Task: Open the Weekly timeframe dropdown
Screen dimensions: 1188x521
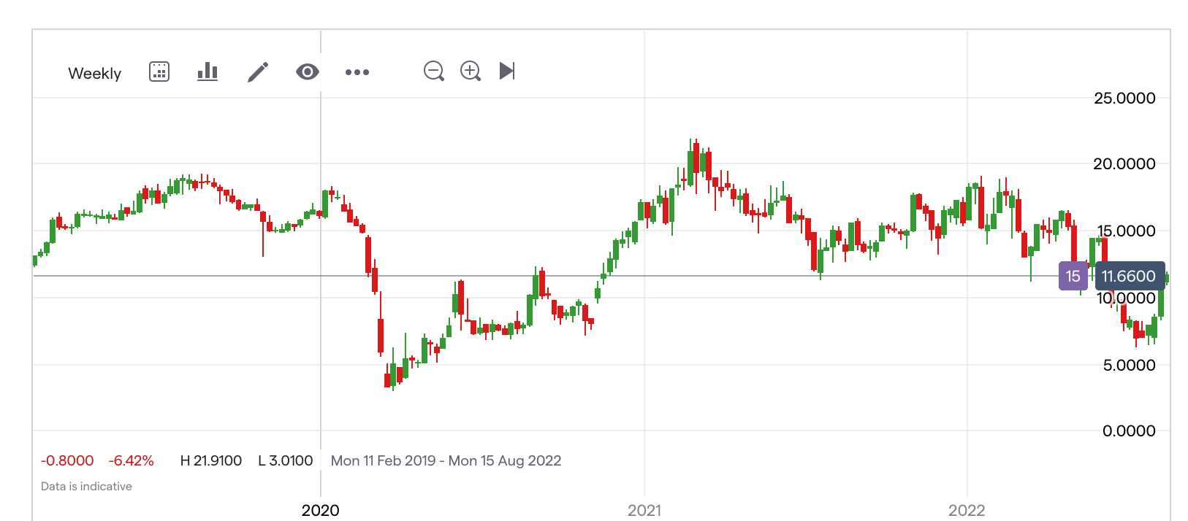Action: 94,73
